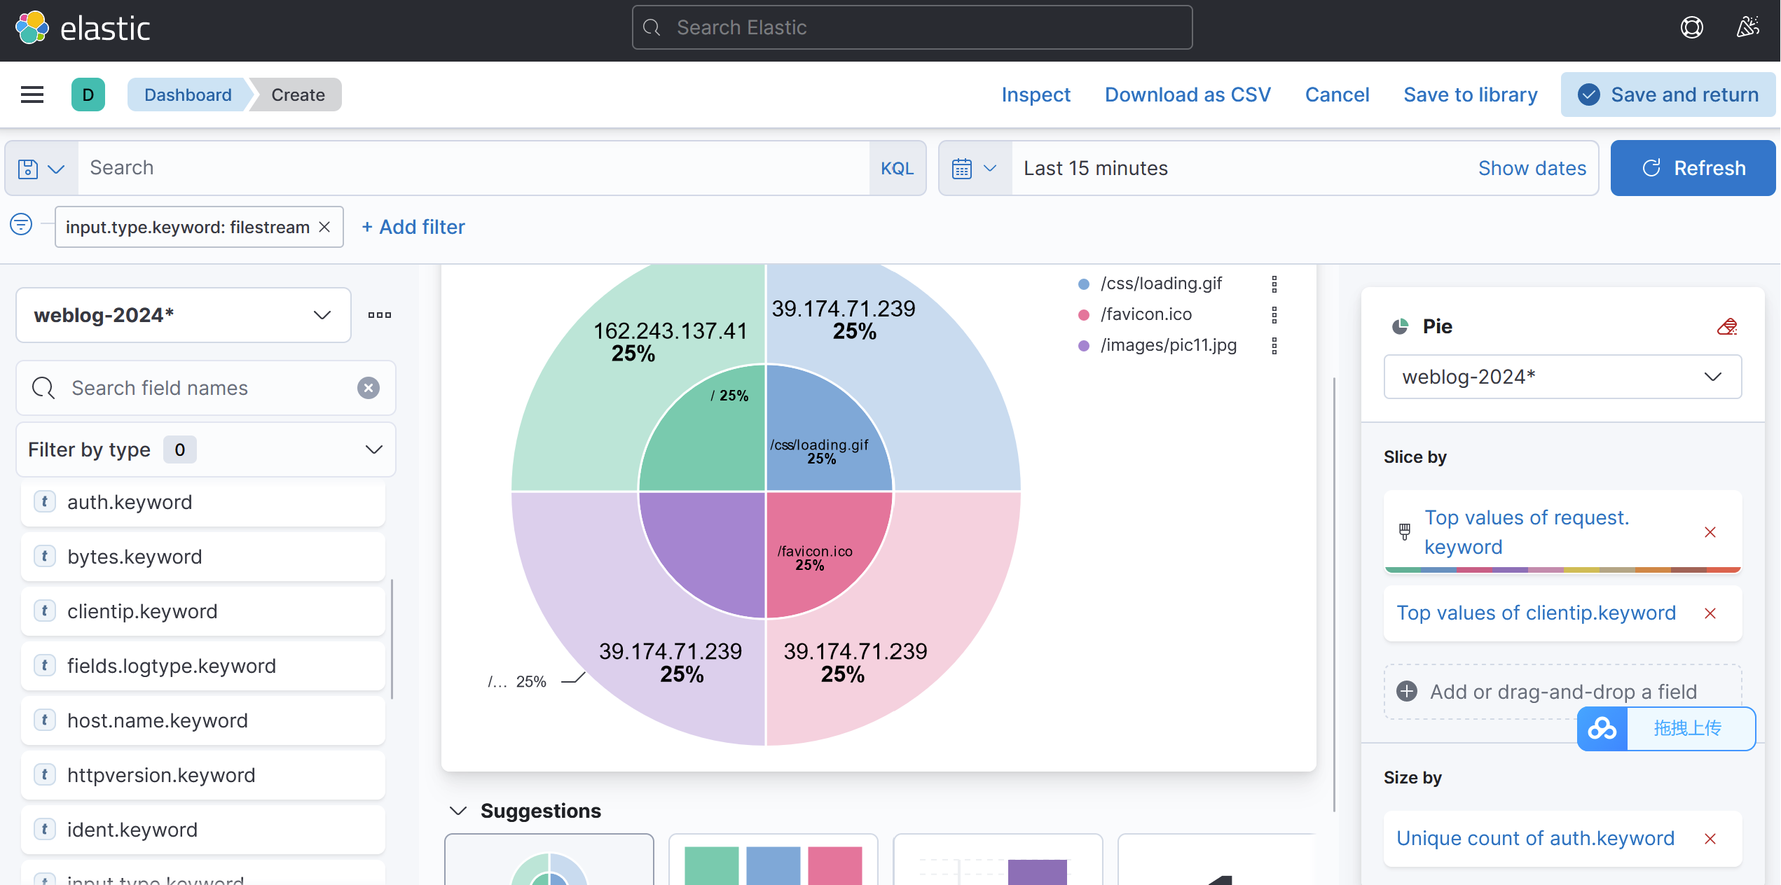This screenshot has width=1781, height=885.
Task: Click Save and return button
Action: point(1667,95)
